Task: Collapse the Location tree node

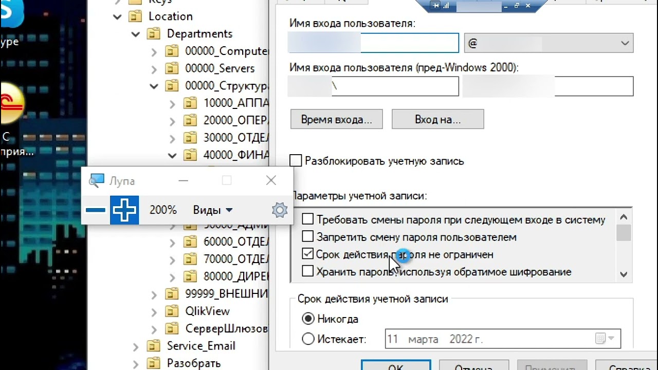Action: click(117, 17)
